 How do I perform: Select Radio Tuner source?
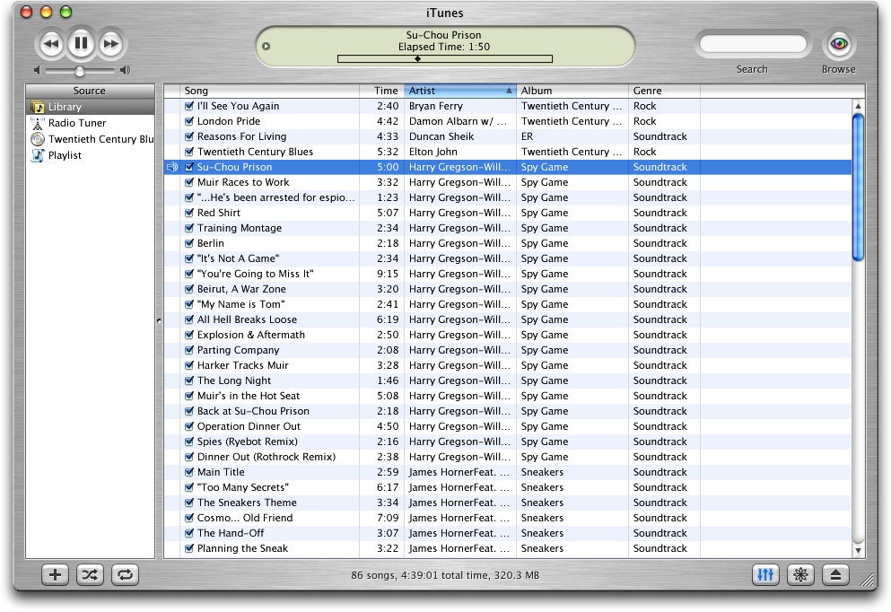[x=91, y=123]
